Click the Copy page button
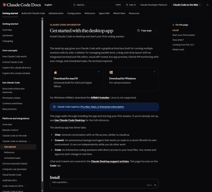The image size is (212, 192). (144, 30)
